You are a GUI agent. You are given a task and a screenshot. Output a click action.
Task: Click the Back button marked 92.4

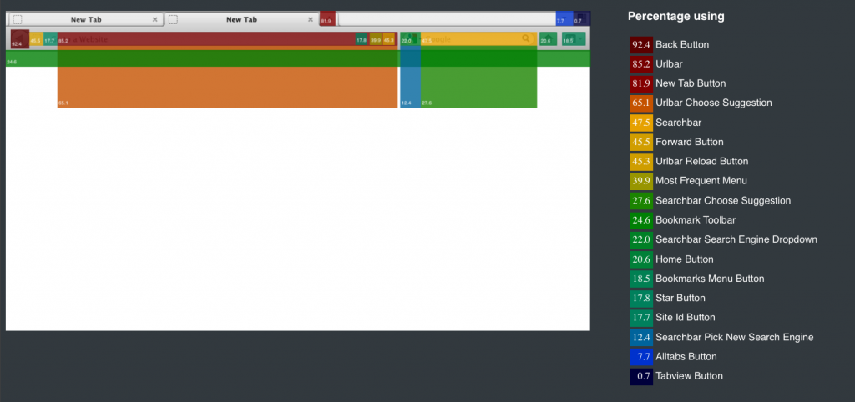[x=20, y=39]
